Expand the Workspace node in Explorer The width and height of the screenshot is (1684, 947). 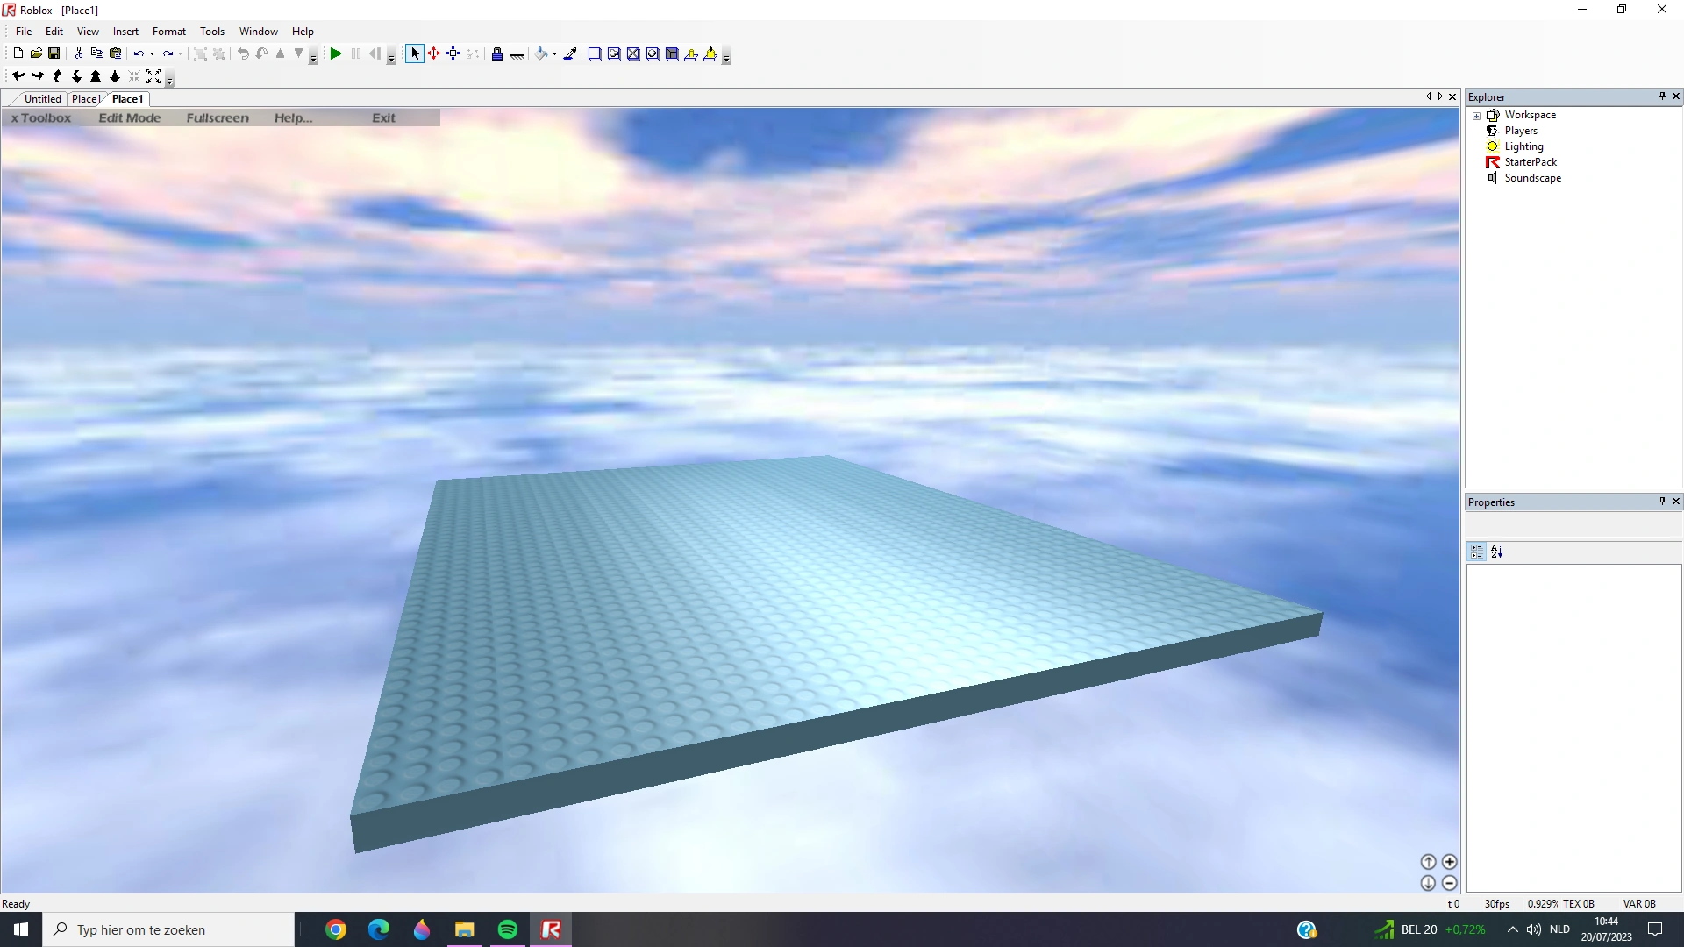coord(1477,115)
